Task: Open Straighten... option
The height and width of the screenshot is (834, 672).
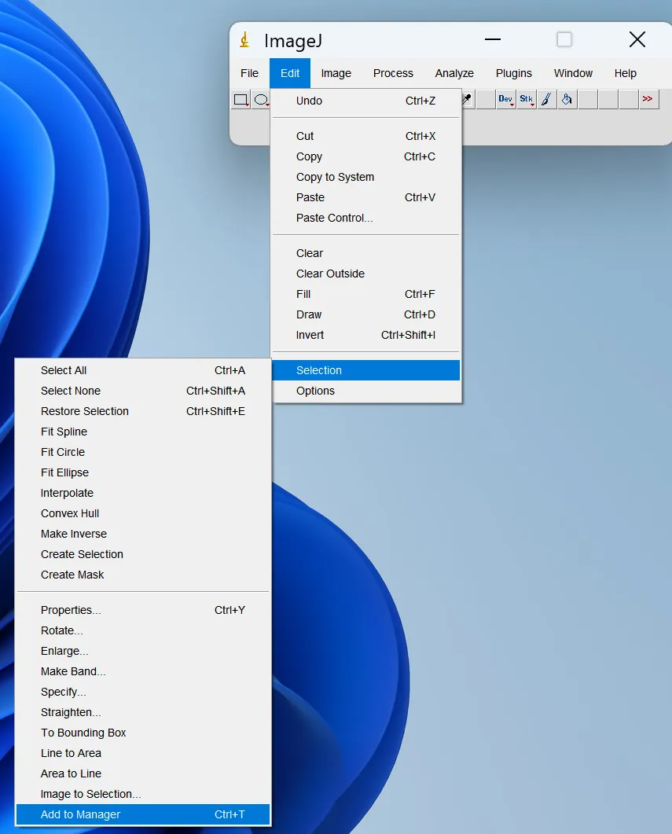Action: (143, 712)
